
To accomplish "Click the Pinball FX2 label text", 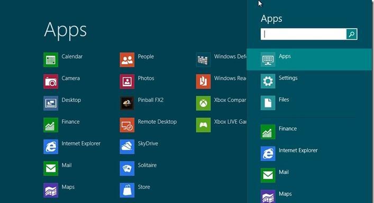I will pyautogui.click(x=151, y=100).
